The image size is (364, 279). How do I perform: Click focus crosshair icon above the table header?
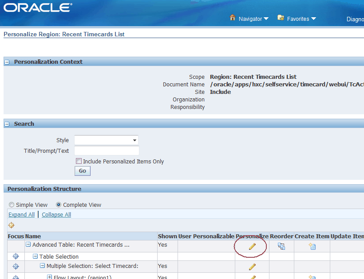[x=11, y=225]
